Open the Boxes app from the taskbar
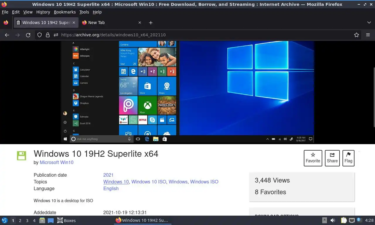This screenshot has width=375, height=225. [67, 220]
